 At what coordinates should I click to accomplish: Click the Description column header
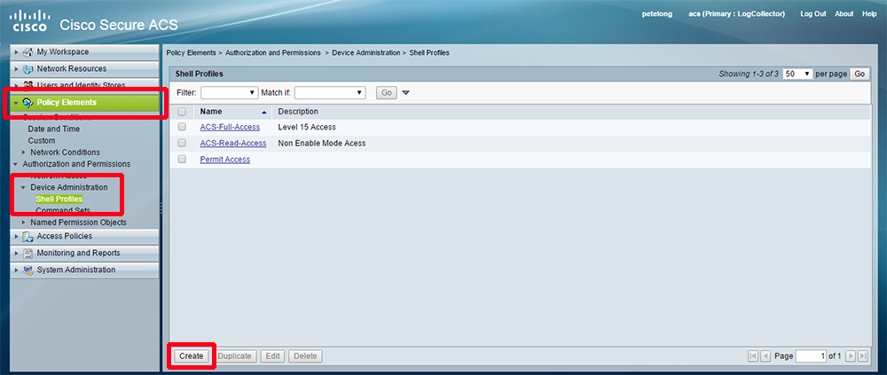point(298,112)
